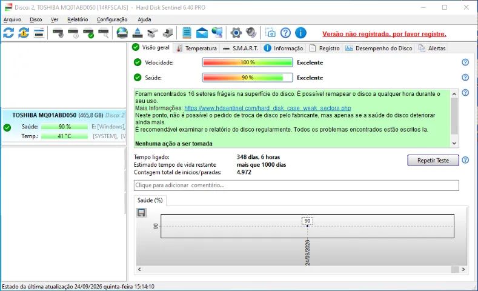
Task: Click the 'mais que 1000 dias' value
Action: click(x=261, y=165)
